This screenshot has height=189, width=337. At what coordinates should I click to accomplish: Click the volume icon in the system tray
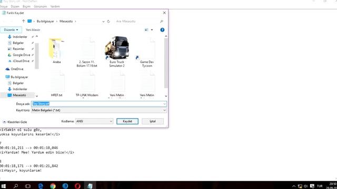pyautogui.click(x=306, y=186)
